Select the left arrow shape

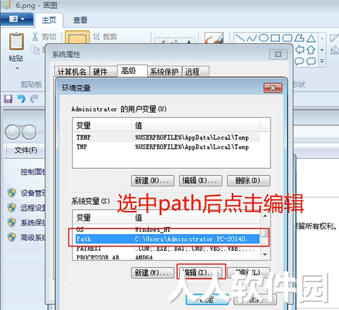tap(300, 50)
